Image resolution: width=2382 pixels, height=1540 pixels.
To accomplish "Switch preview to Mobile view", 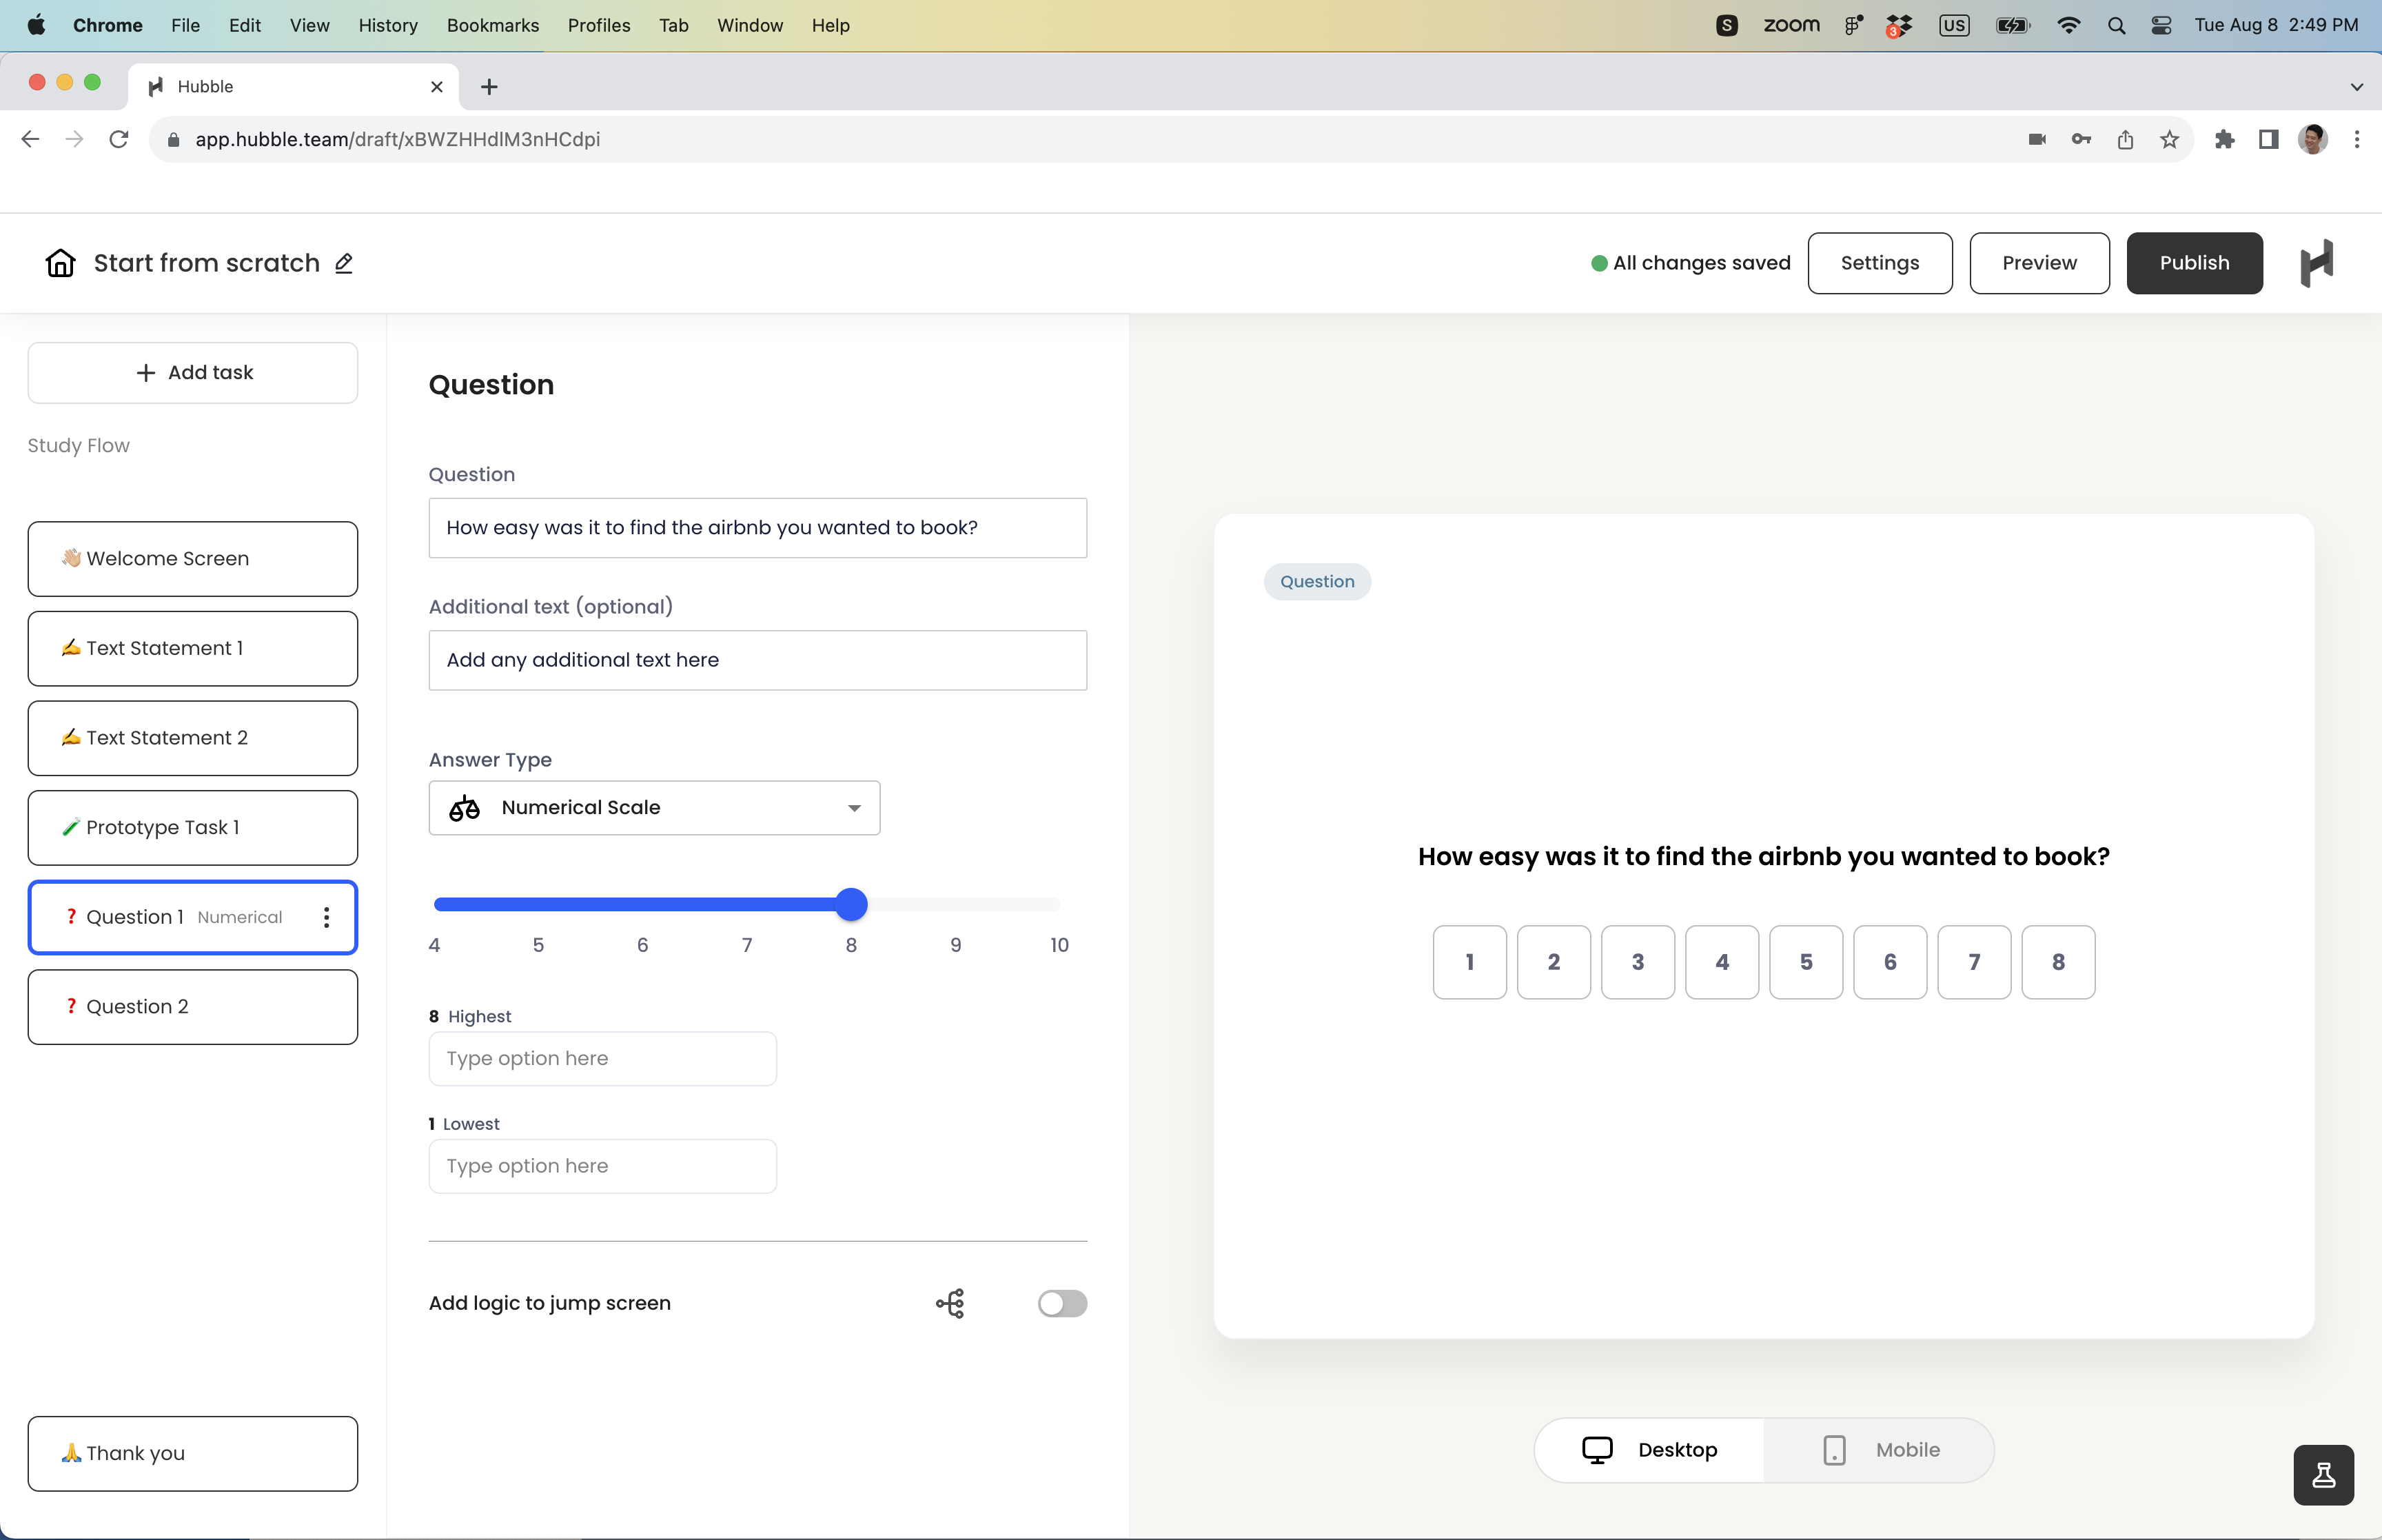I will pyautogui.click(x=1880, y=1450).
